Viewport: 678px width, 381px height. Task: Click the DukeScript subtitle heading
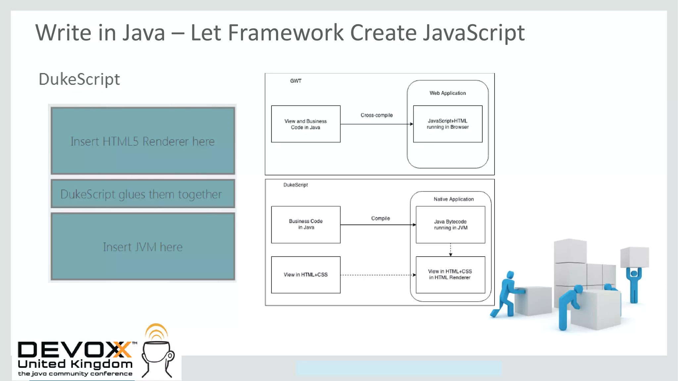point(79,79)
